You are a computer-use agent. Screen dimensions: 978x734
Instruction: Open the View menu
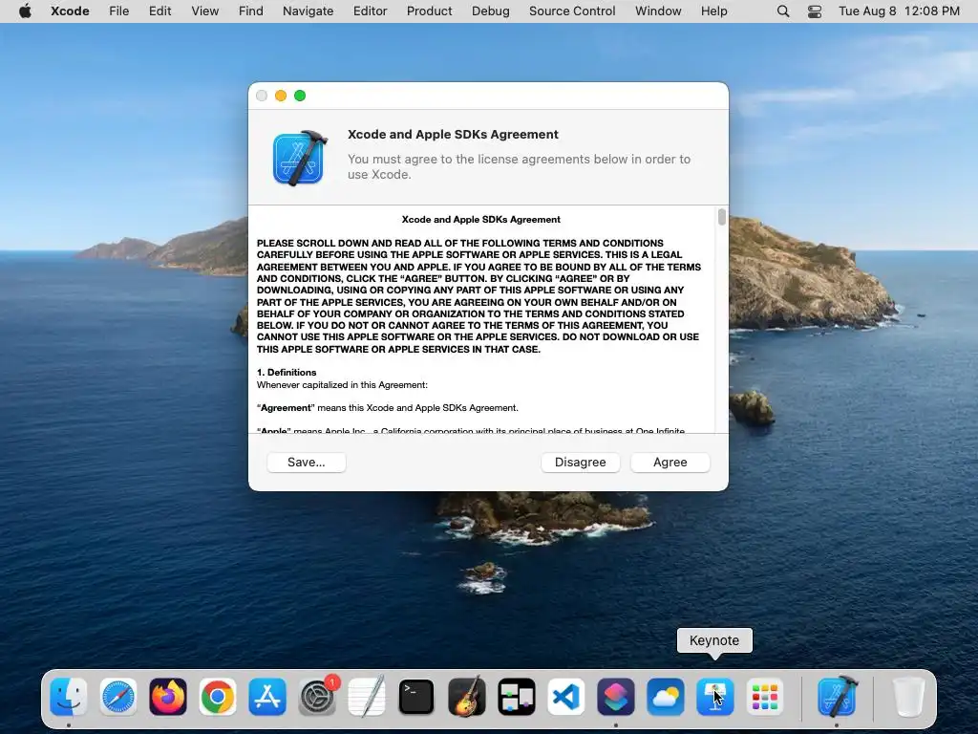tap(204, 11)
